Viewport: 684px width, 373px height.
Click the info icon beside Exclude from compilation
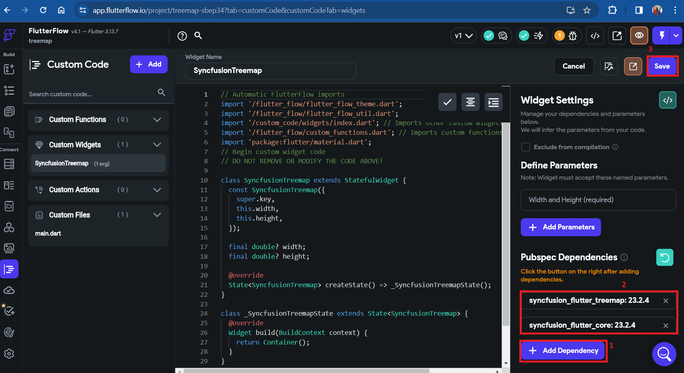(x=615, y=147)
